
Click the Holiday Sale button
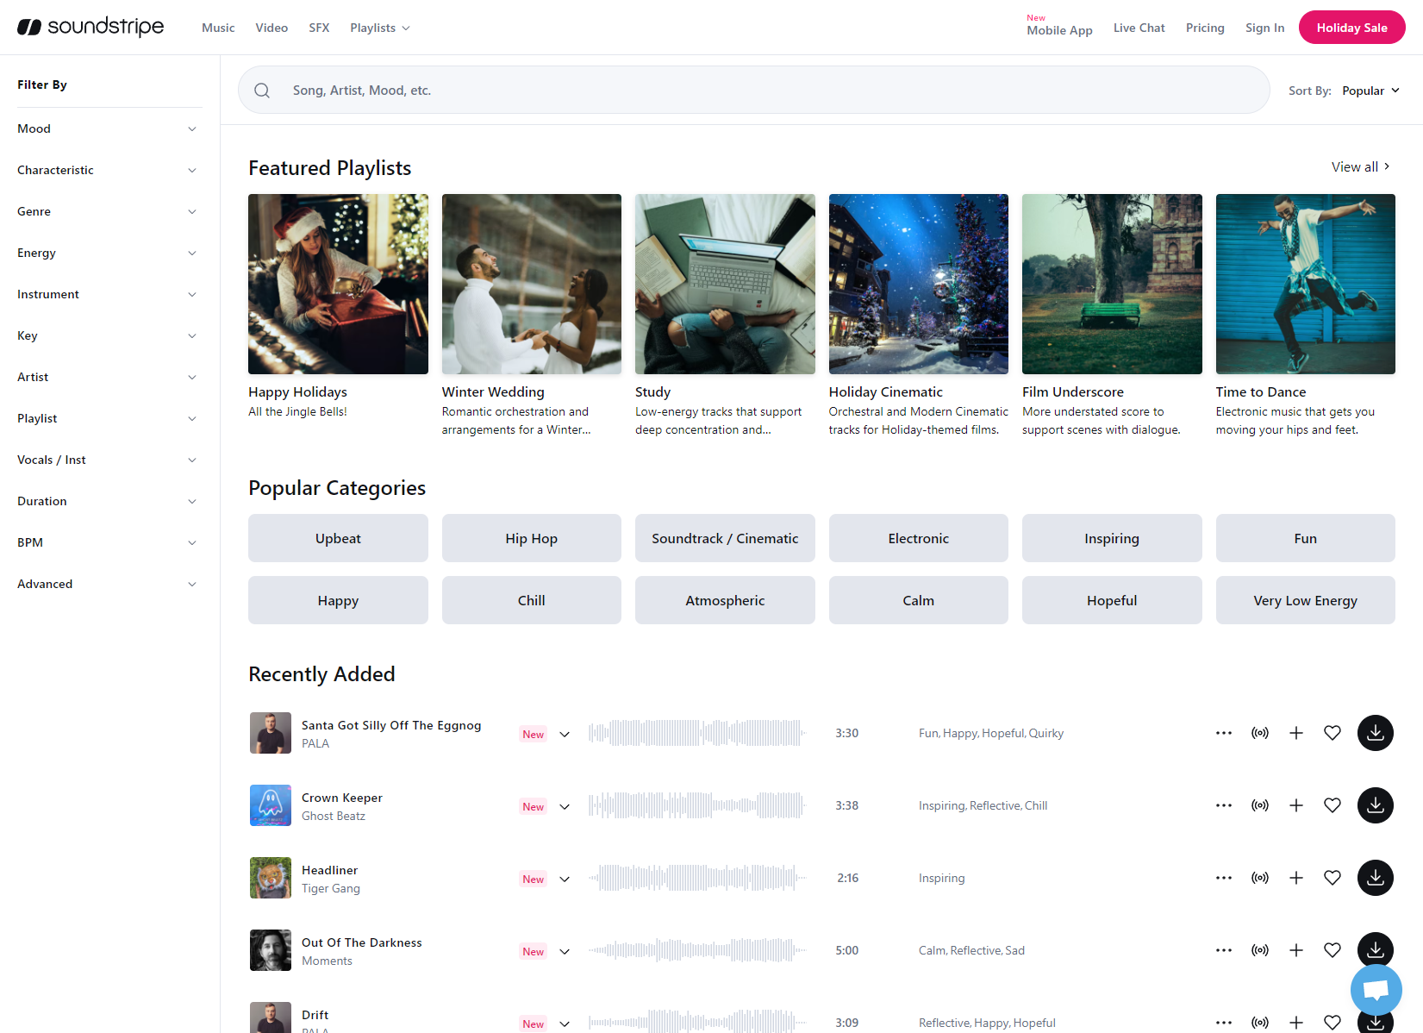coord(1351,28)
